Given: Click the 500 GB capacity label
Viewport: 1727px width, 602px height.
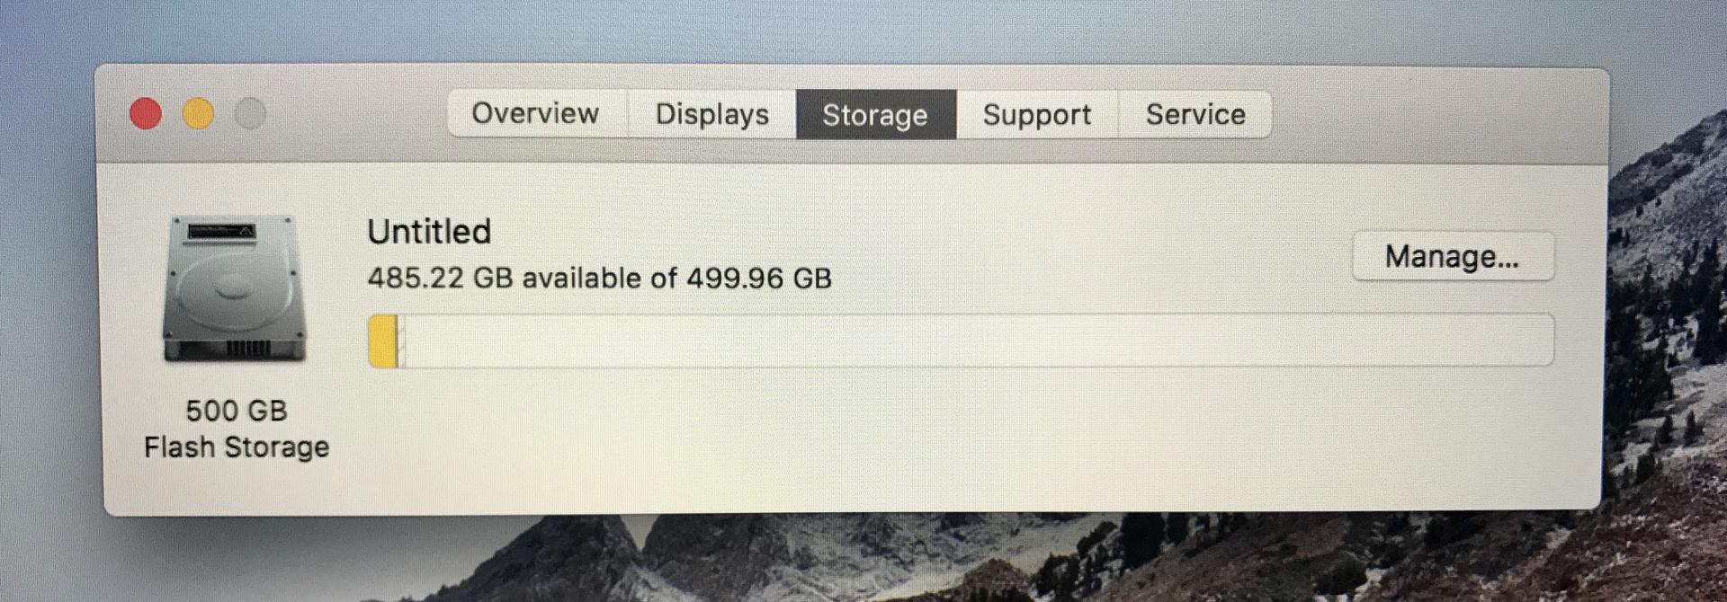Looking at the screenshot, I should pos(237,411).
